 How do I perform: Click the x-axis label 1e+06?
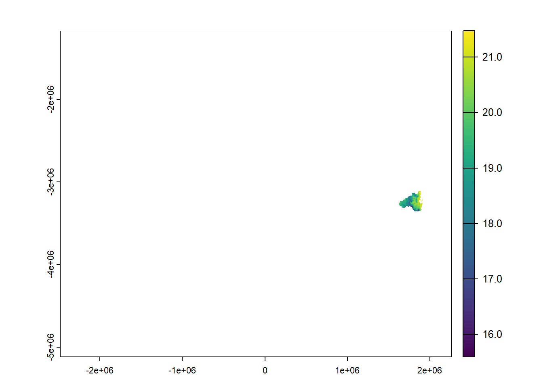tap(347, 370)
